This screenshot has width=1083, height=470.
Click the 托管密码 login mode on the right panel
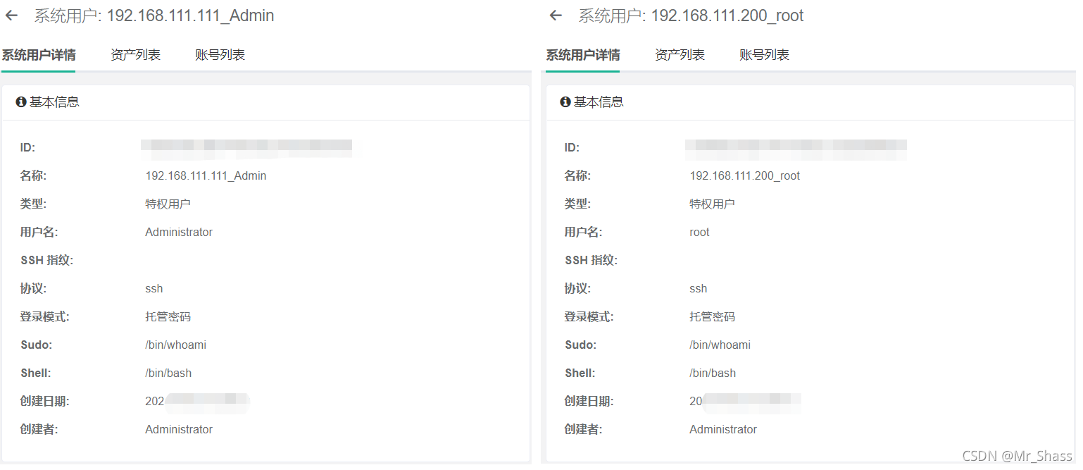click(x=711, y=316)
